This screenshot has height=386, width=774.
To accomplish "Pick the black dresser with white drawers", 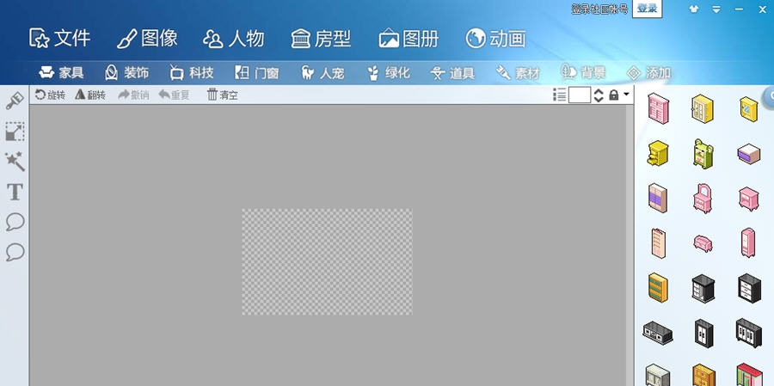I will (x=749, y=288).
